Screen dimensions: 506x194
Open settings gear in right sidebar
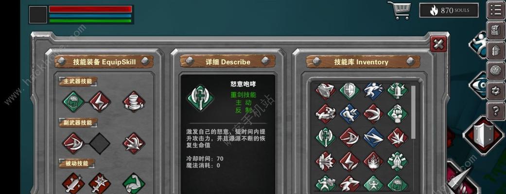click(x=496, y=91)
